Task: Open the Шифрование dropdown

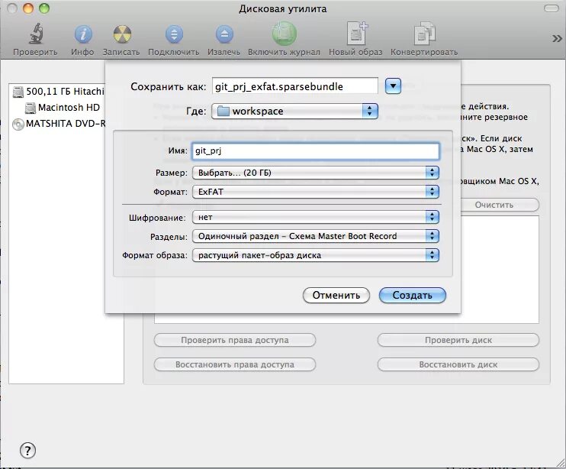Action: tap(316, 217)
